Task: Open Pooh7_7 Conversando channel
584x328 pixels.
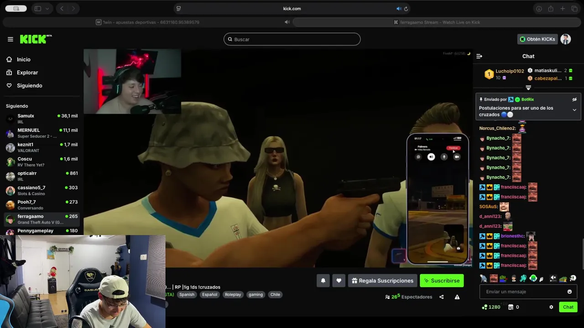Action: pyautogui.click(x=41, y=205)
